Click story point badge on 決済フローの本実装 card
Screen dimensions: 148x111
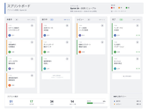(67, 26)
